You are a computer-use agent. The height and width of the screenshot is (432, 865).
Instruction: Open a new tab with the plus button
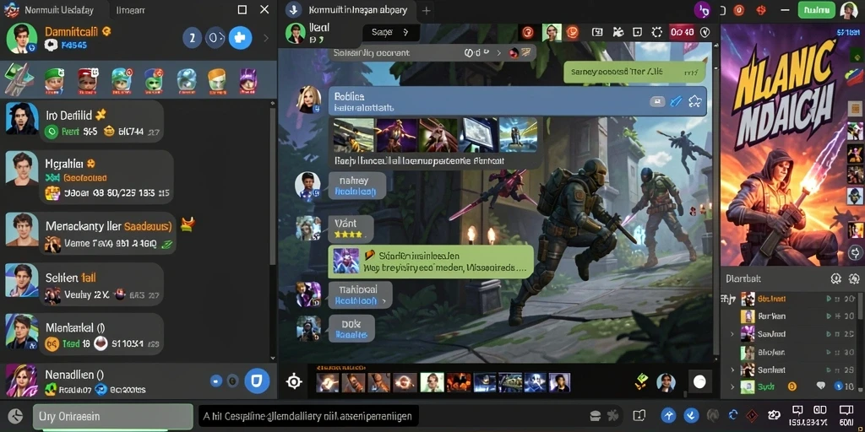point(427,10)
